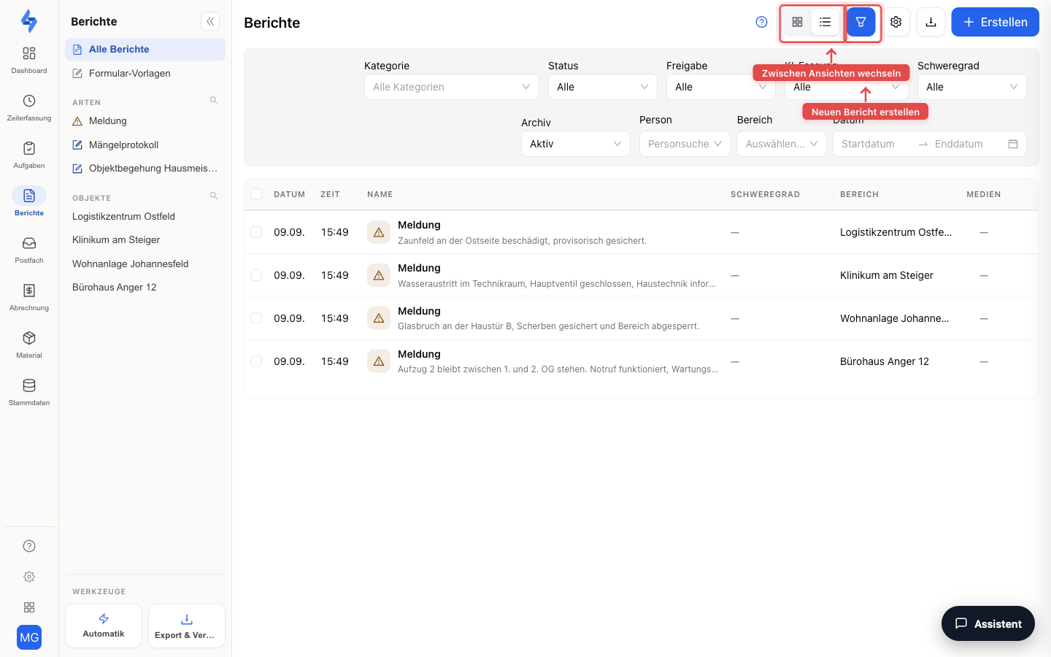Open Dashboard from the left rail
The image size is (1051, 657).
pos(29,60)
